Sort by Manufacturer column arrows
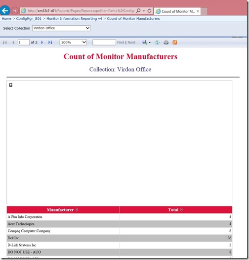 point(77,210)
